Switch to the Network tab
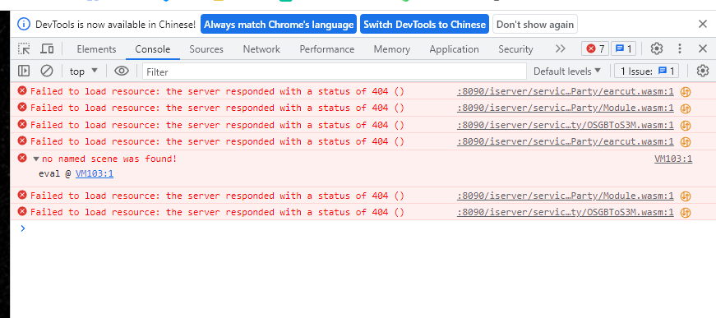The width and height of the screenshot is (716, 318). coord(261,49)
